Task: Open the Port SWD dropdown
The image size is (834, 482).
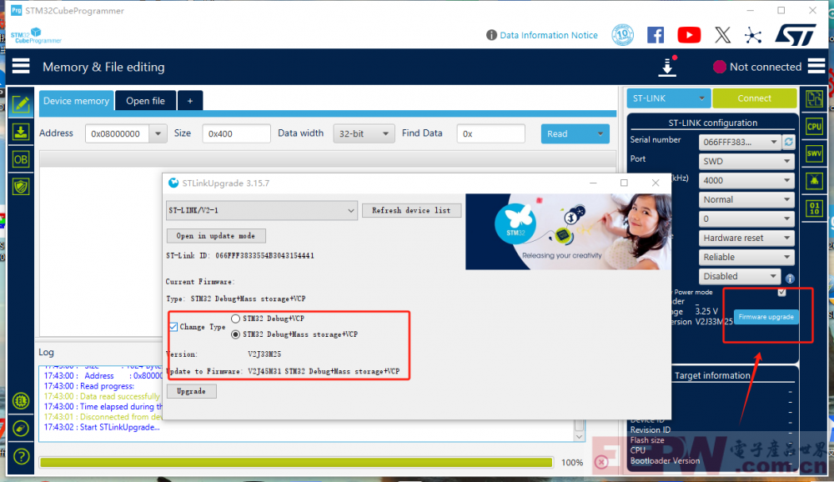Action: pyautogui.click(x=746, y=161)
